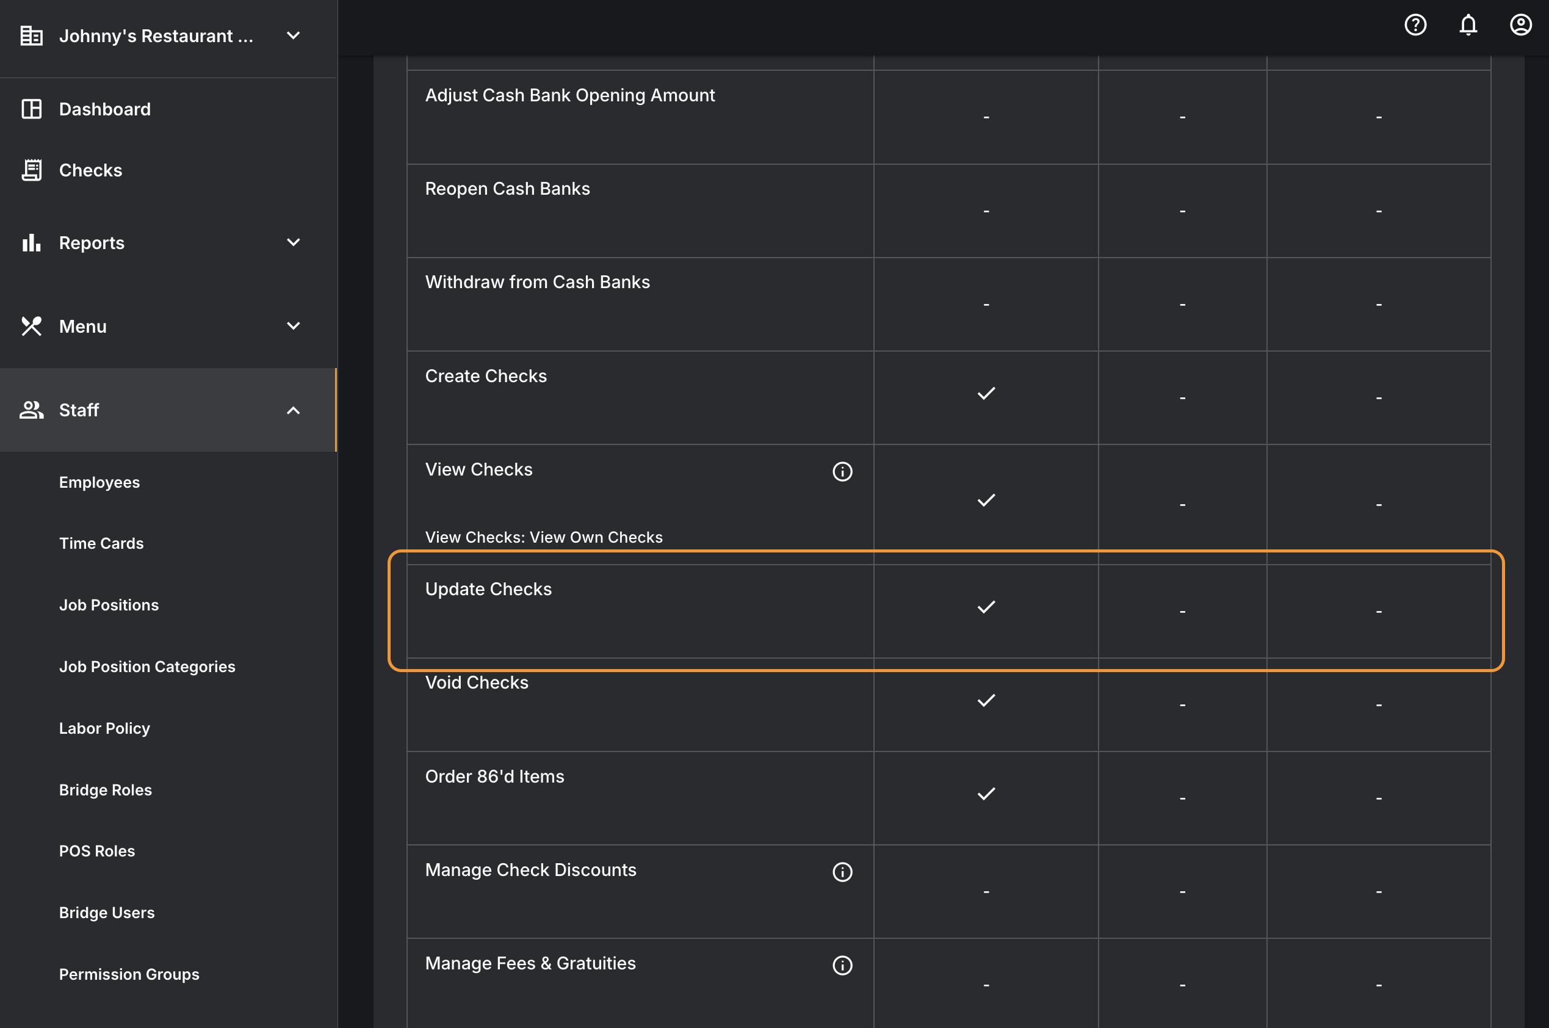Click the Checks receipt icon in the sidebar
This screenshot has height=1028, width=1549.
coord(32,170)
